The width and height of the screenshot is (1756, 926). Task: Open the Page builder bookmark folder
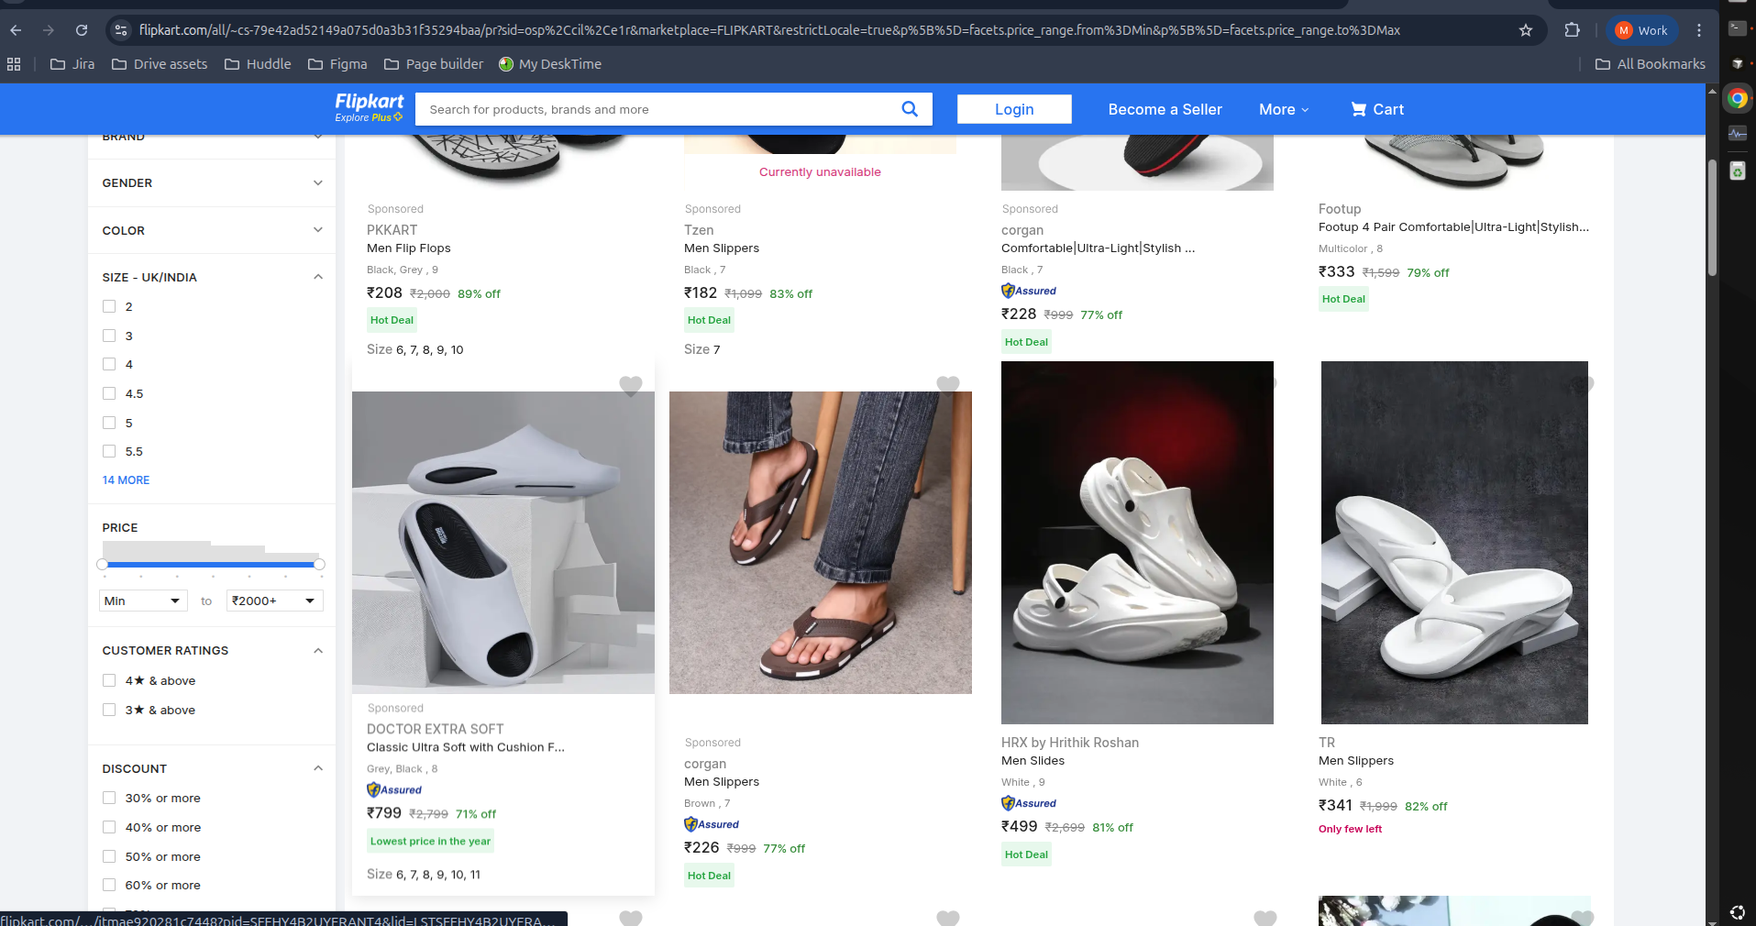coord(434,64)
